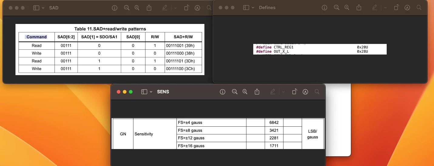Close the SENS window with red button
Image resolution: width=434 pixels, height=166 pixels.
point(119,92)
